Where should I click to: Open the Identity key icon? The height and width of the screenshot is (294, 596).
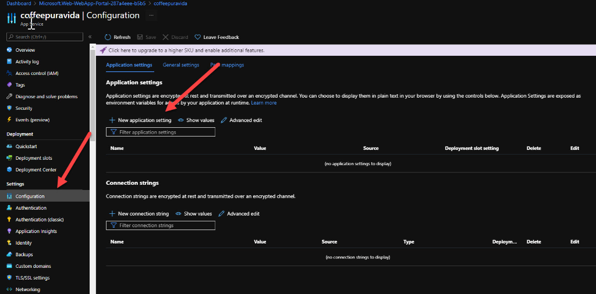tap(9, 243)
